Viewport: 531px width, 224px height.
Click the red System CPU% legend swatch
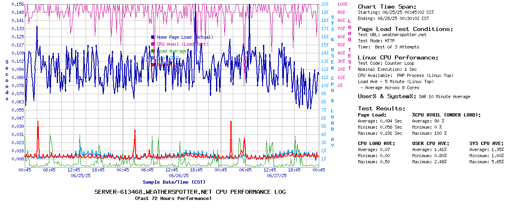click(x=153, y=64)
